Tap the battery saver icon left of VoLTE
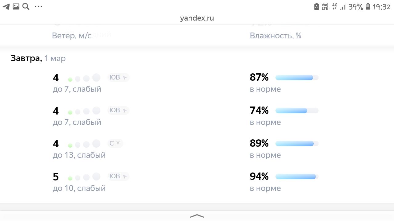The image size is (394, 221). click(316, 7)
